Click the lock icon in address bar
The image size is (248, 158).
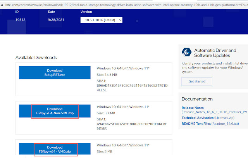[2, 5]
